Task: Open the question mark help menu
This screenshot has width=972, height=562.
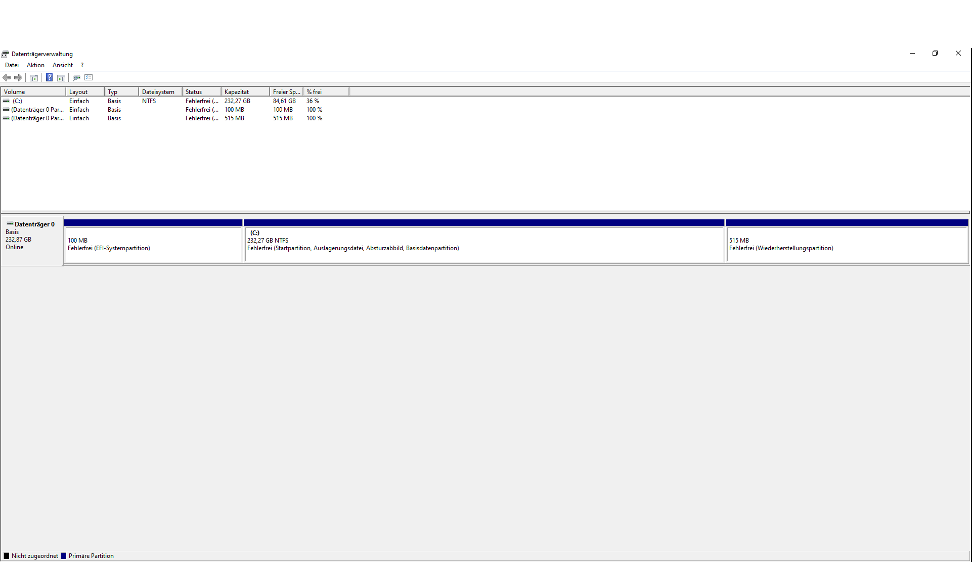Action: pyautogui.click(x=82, y=65)
